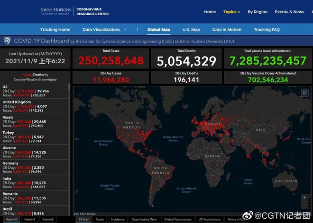Select US row in country list

coord(34,91)
